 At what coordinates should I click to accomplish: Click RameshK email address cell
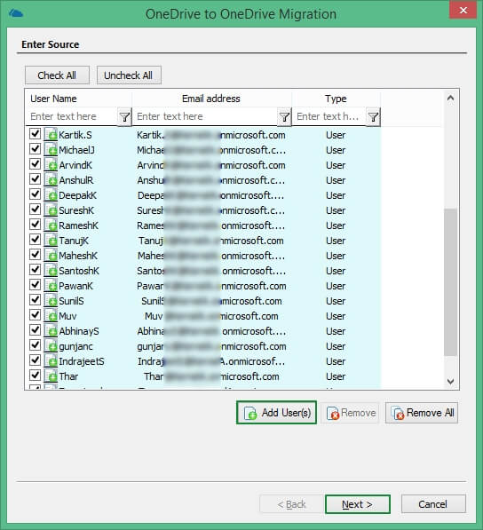(x=211, y=225)
